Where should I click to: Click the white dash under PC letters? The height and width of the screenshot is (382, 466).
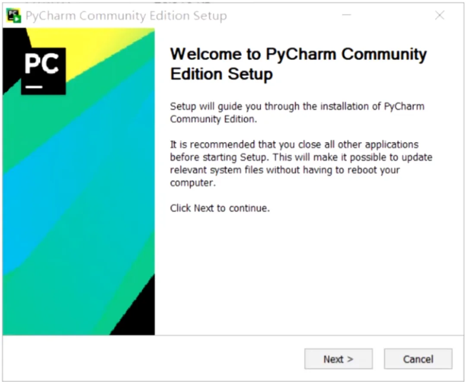click(34, 87)
